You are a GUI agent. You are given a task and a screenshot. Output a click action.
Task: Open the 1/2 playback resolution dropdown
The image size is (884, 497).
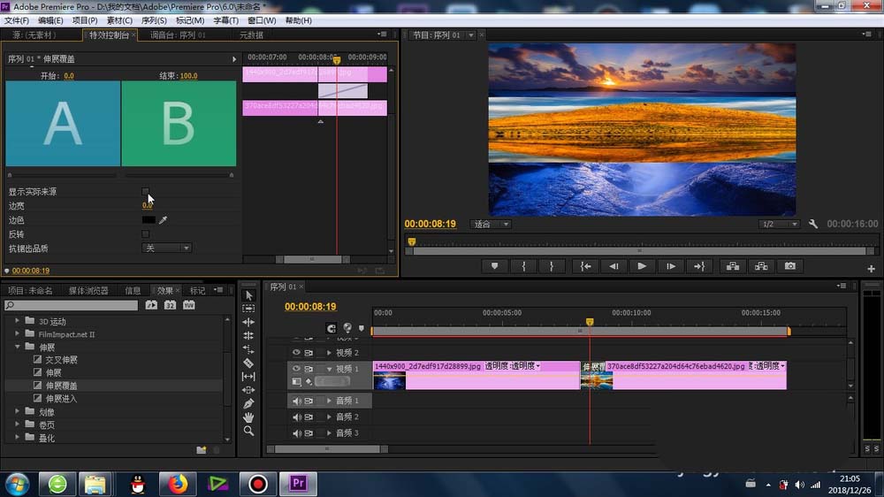coord(779,224)
